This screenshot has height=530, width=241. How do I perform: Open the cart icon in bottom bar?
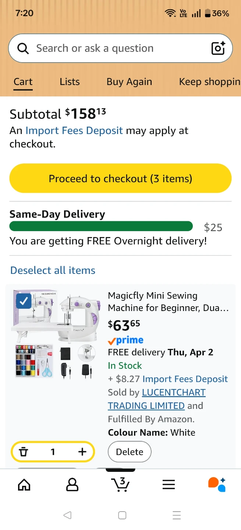120,485
